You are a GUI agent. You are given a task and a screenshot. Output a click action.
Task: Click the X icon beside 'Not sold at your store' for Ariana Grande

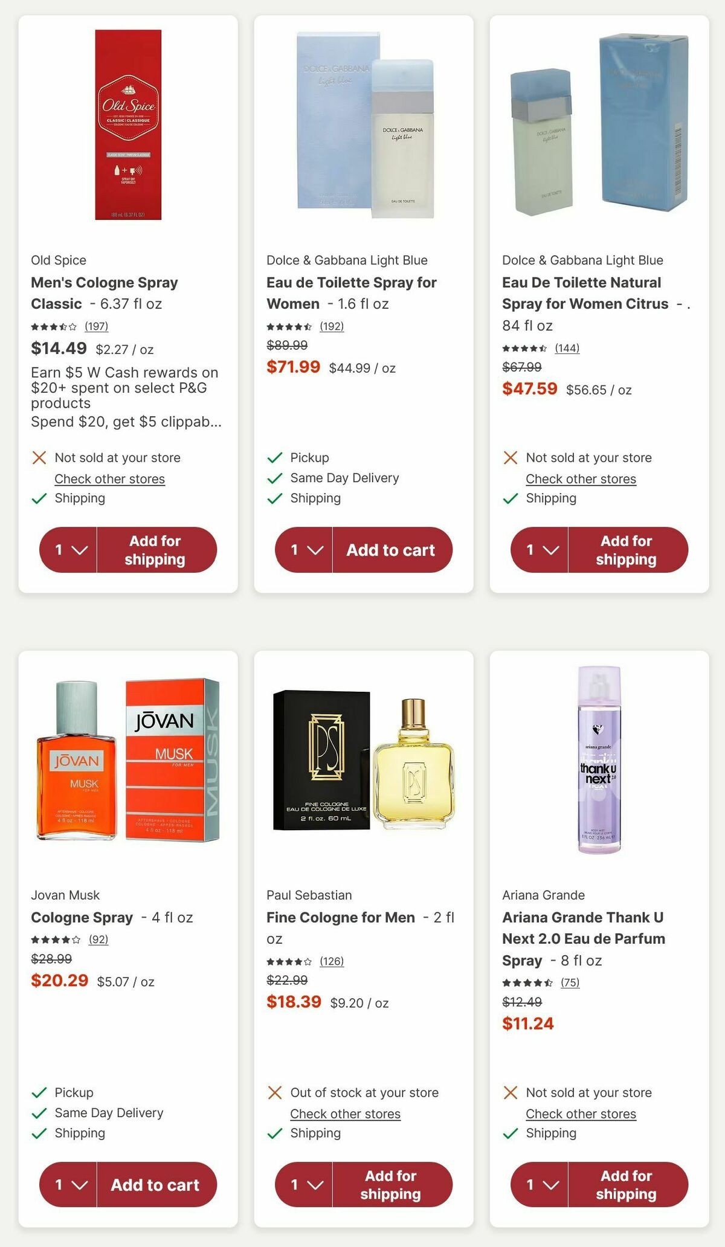click(510, 1092)
